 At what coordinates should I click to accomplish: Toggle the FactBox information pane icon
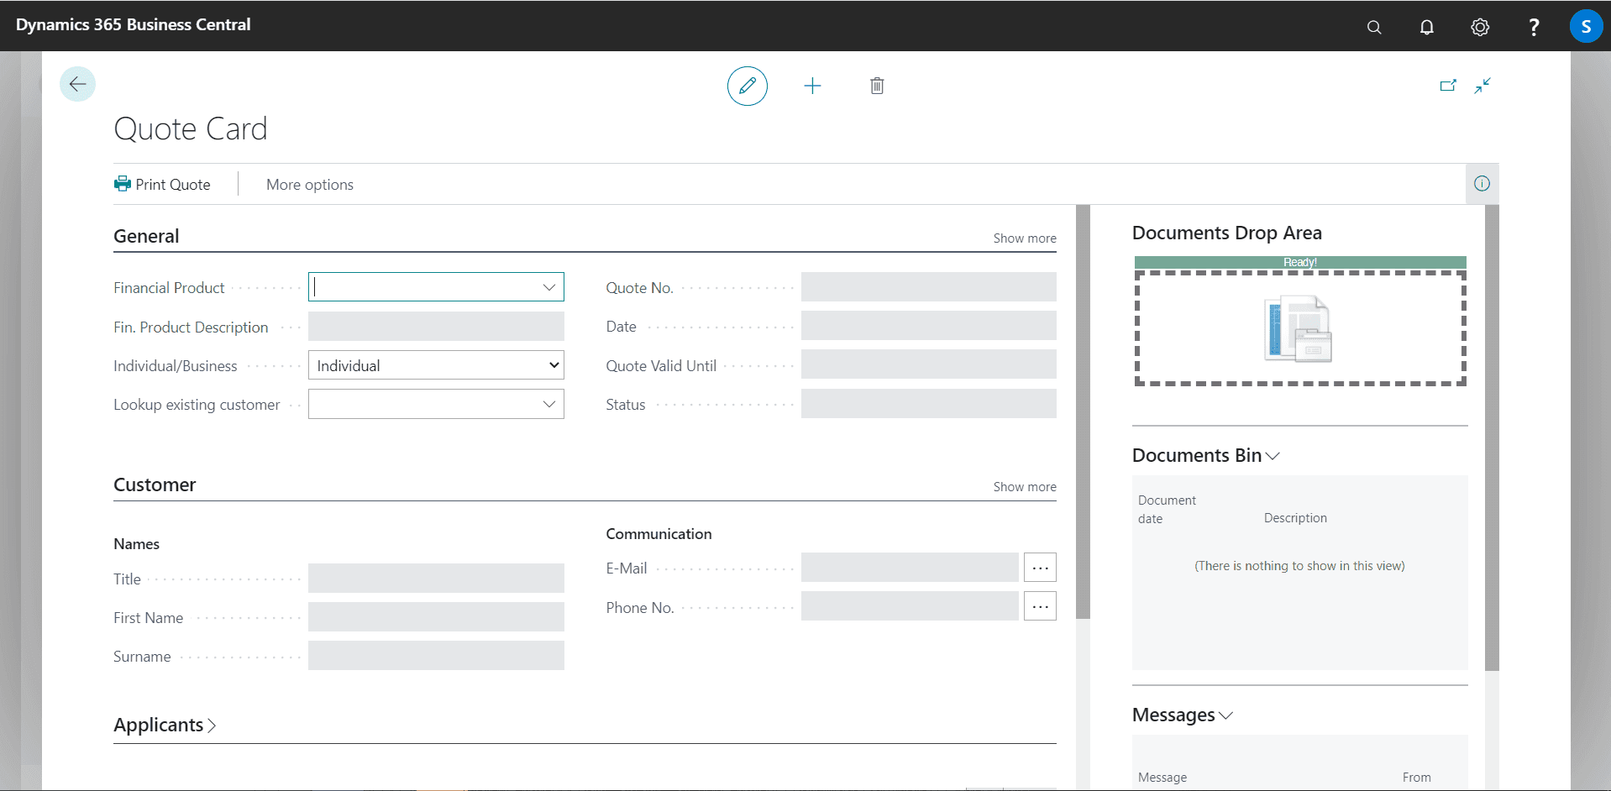pyautogui.click(x=1482, y=184)
